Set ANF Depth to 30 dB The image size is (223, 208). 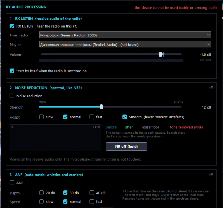click(65, 193)
